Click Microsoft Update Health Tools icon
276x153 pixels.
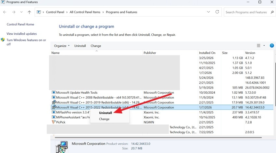(x=54, y=92)
